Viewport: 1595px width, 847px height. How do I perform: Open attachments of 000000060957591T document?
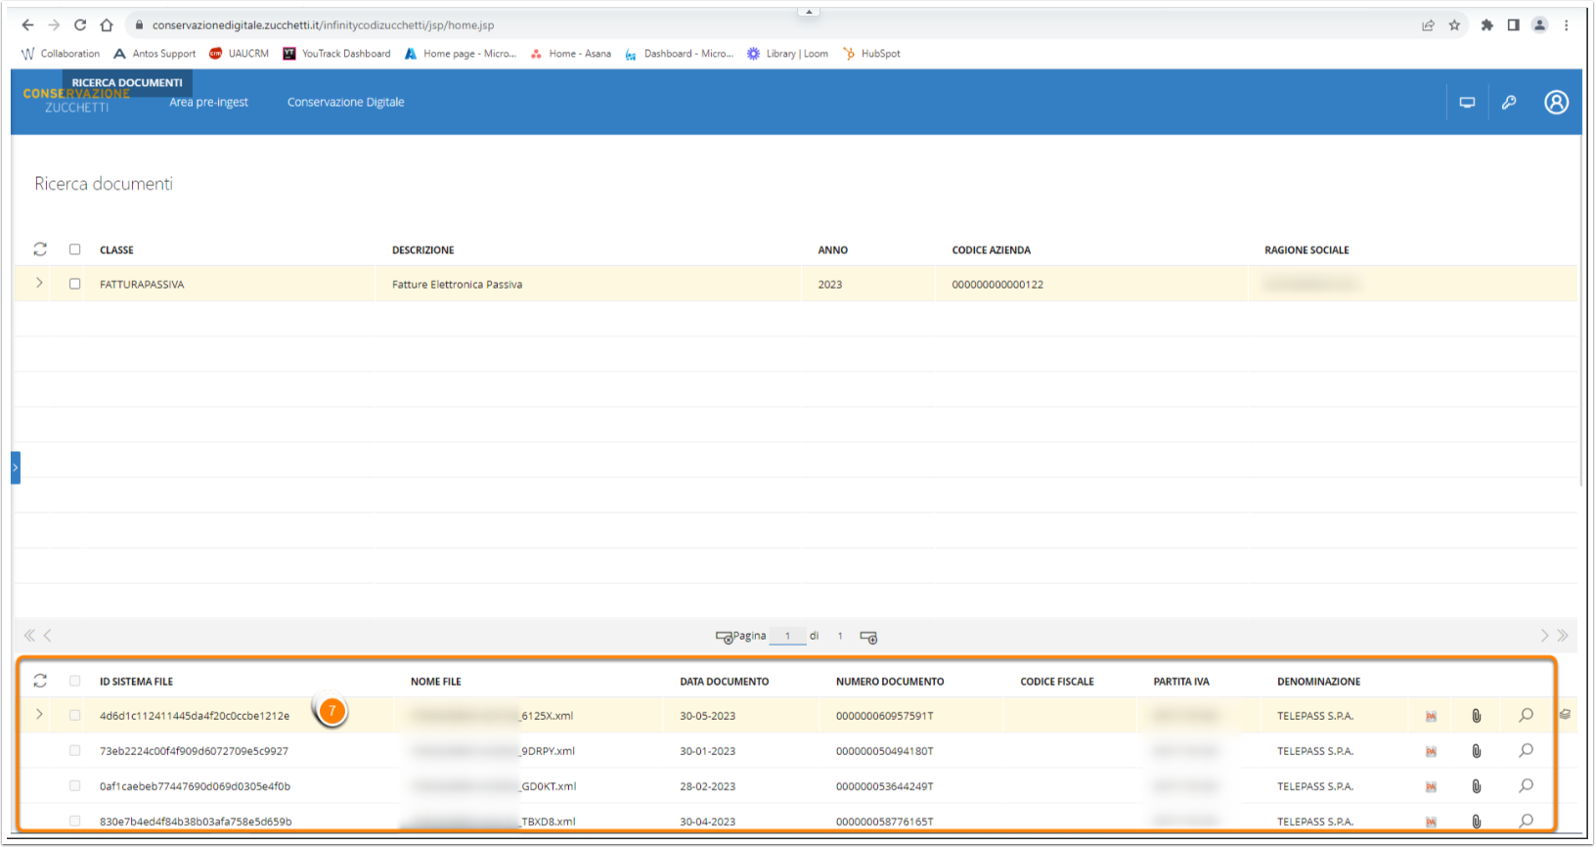click(1477, 716)
